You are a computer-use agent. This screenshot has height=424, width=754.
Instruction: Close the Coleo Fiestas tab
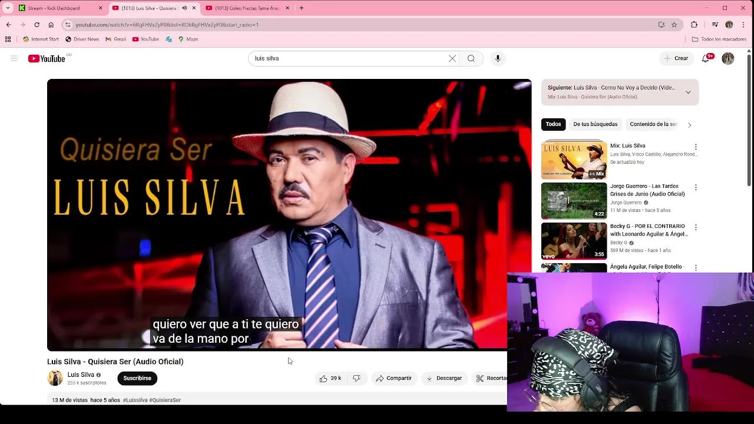(x=287, y=8)
